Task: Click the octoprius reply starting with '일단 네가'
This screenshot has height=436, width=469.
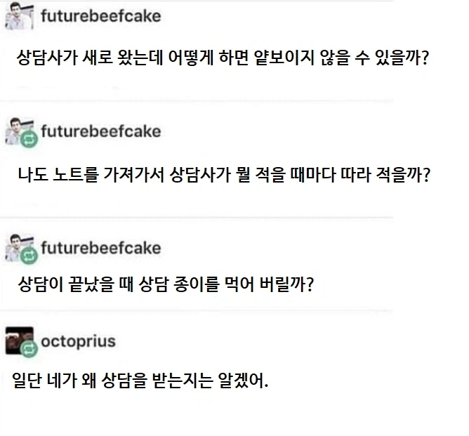Action: pyautogui.click(x=140, y=383)
